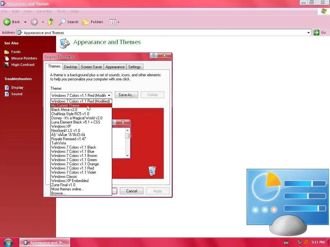
Task: Open the Help menu
Action: coord(74,11)
